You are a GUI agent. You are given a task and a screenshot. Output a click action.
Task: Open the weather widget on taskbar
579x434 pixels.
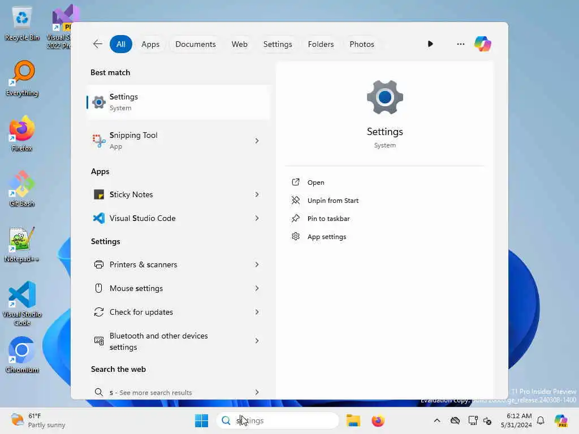(38, 420)
